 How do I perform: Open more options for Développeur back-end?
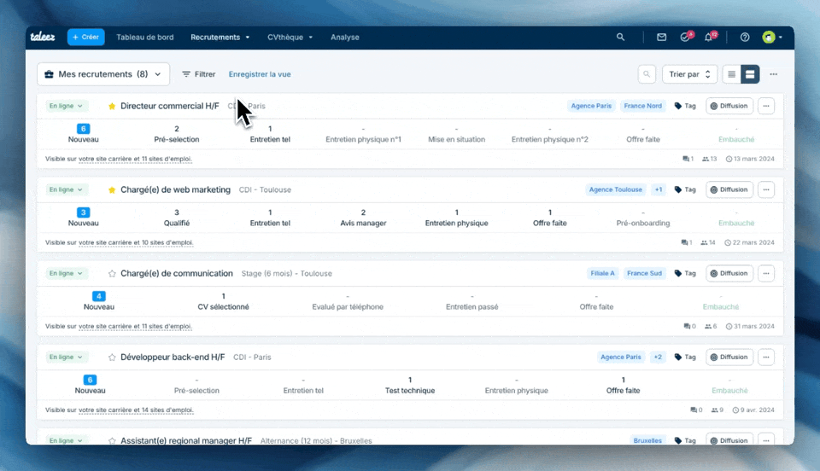766,358
